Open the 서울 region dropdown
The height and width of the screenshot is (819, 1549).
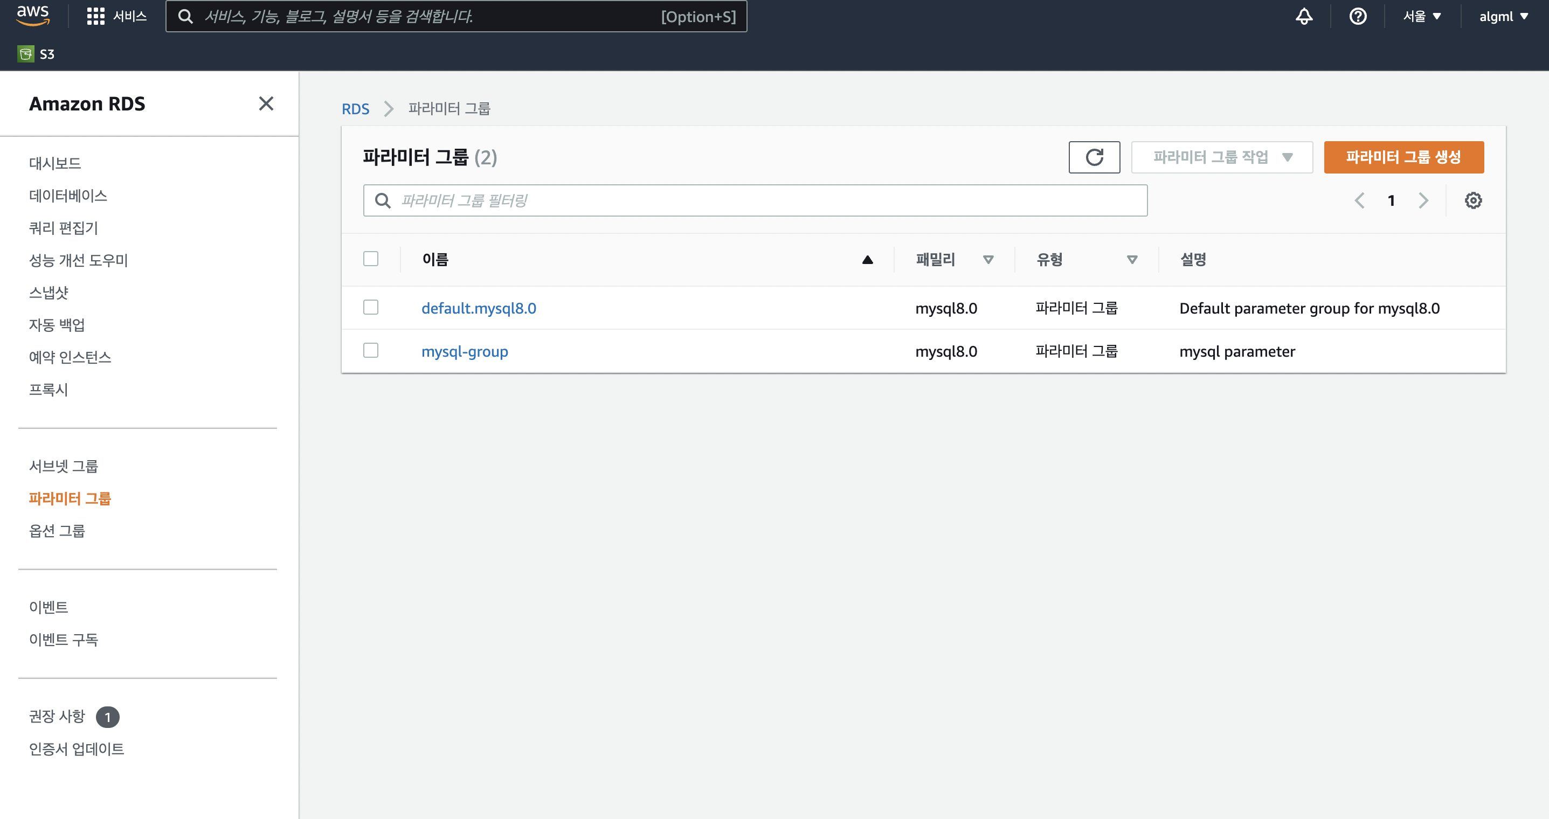click(1422, 16)
